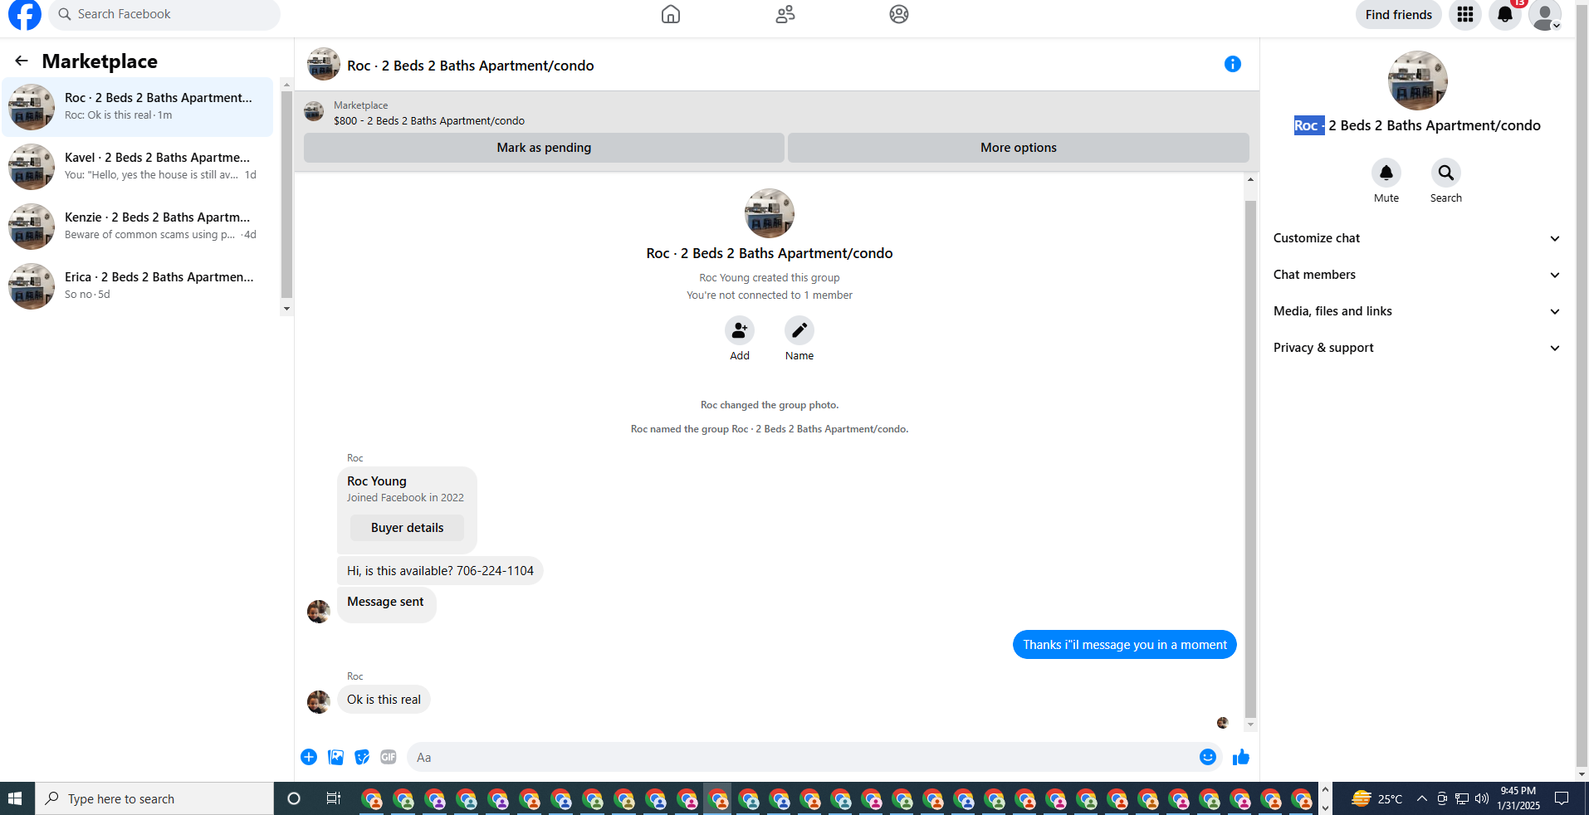Open Roc conversation in Marketplace list
The image size is (1589, 815).
coord(138,107)
